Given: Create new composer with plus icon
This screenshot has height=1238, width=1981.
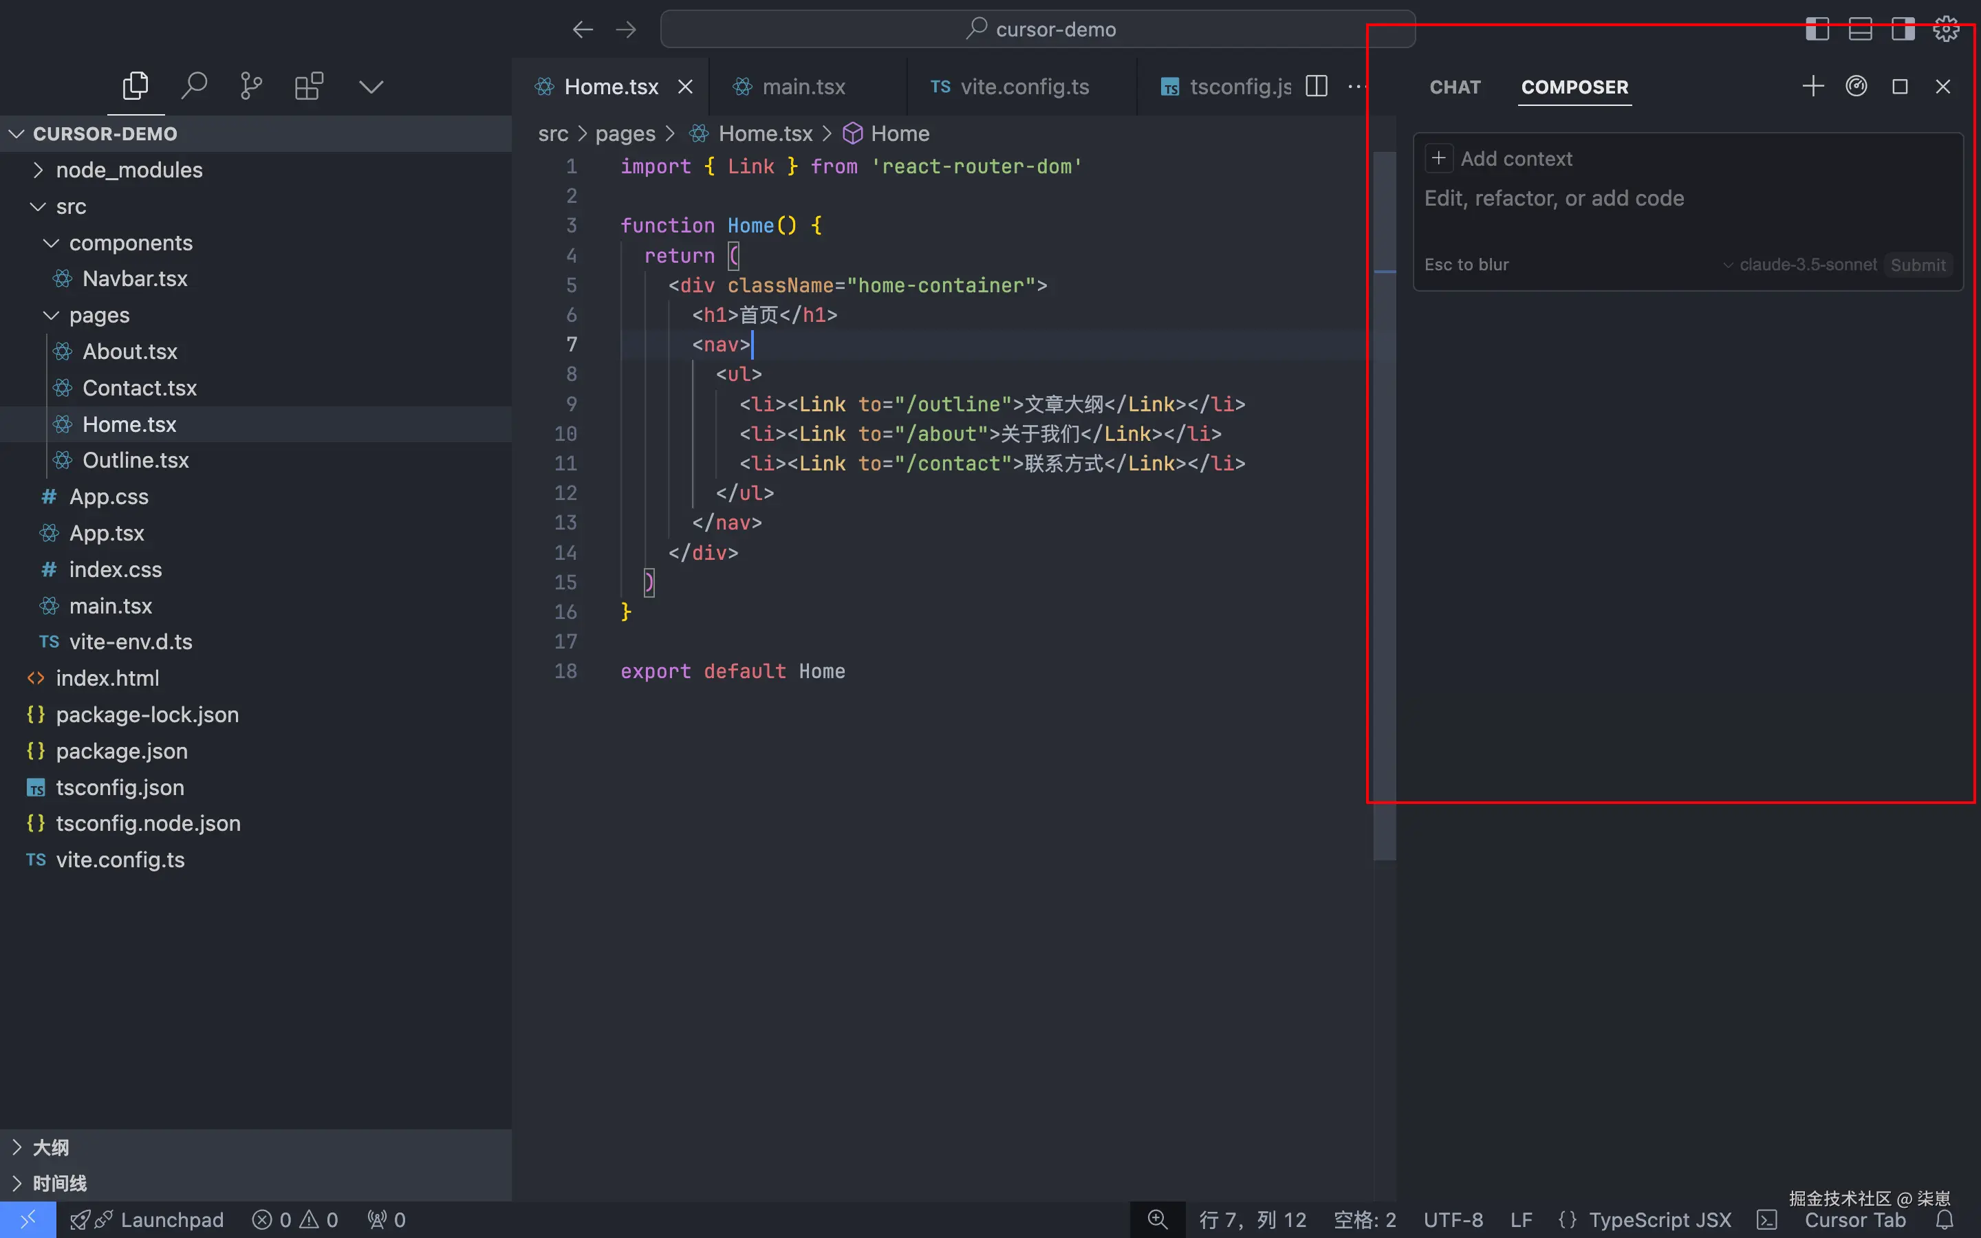Looking at the screenshot, I should pyautogui.click(x=1812, y=86).
